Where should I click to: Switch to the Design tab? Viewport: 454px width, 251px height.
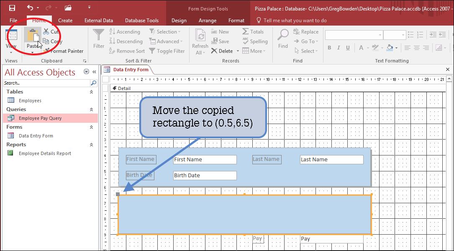179,20
